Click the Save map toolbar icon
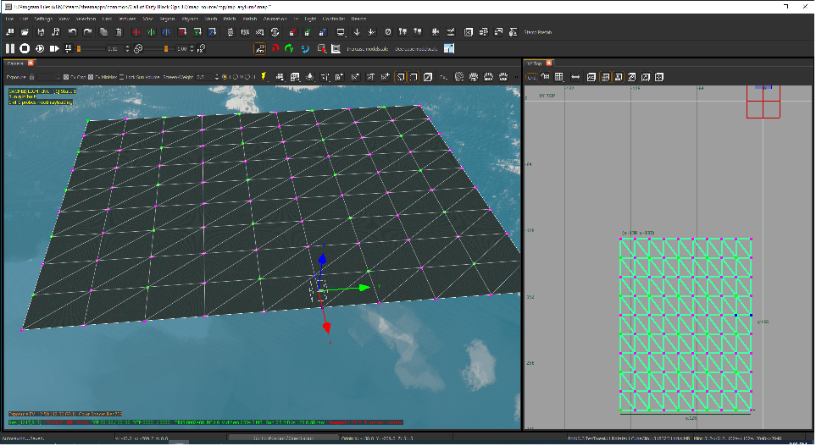This screenshot has height=446, width=816. click(x=41, y=32)
